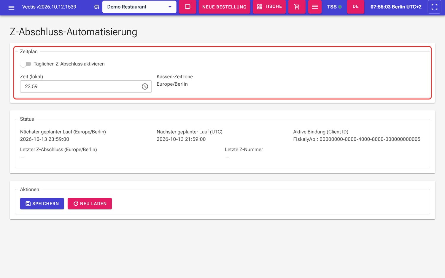The height and width of the screenshot is (278, 445).
Task: Click the Aktive Bindung (Client ID) label
Action: 321,132
